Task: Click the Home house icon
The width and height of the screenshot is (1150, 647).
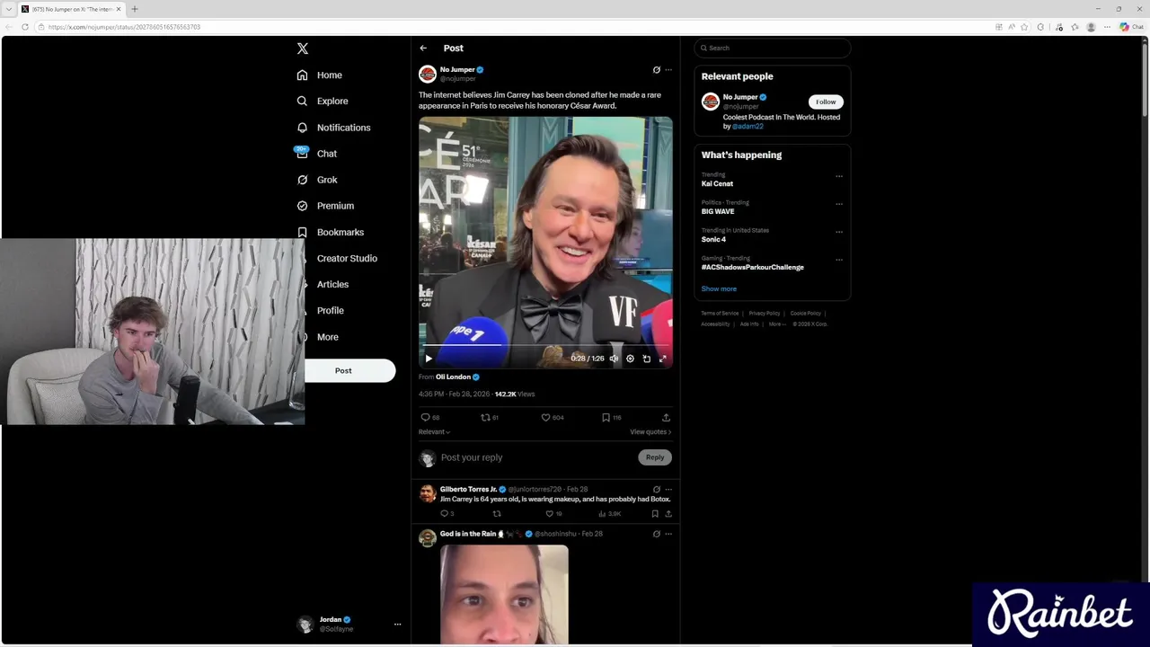Action: [x=303, y=75]
